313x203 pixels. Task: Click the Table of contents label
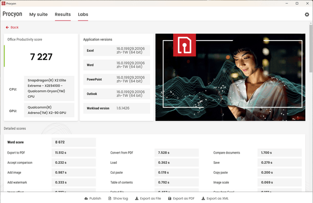[x=121, y=182]
